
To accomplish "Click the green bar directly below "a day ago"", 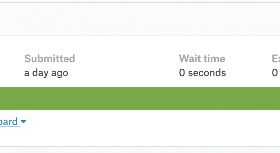I will coord(46,99).
